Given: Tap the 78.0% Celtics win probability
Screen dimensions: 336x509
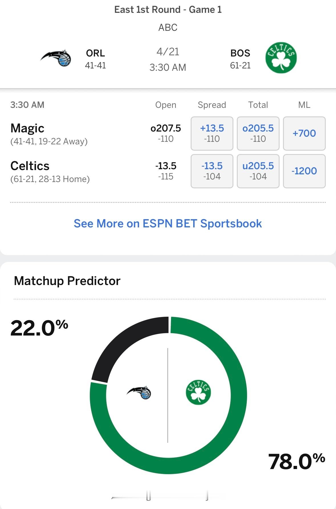Looking at the screenshot, I should [x=297, y=461].
